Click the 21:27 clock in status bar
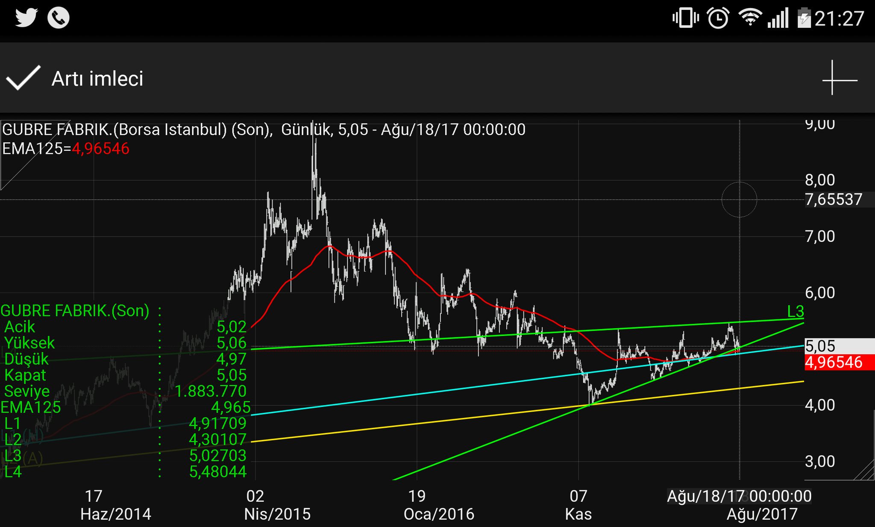The image size is (875, 527). click(839, 19)
